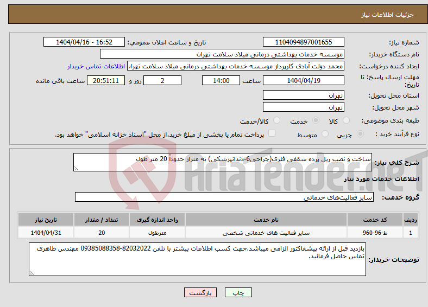Click the service name cell سایر فعالیت های خدماتی شخصی
The image size is (428, 307).
click(x=266, y=233)
